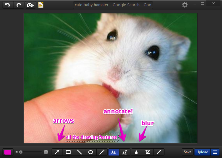222x158 pixels.
Task: Open the upload options hamburger menu
Action: [x=215, y=152]
